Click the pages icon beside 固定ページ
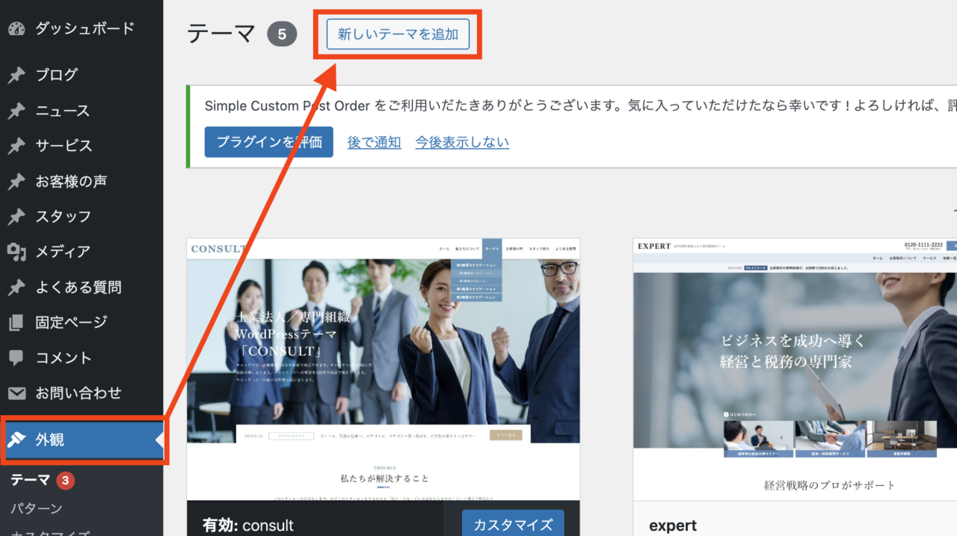Viewport: 957px width, 536px height. click(16, 322)
